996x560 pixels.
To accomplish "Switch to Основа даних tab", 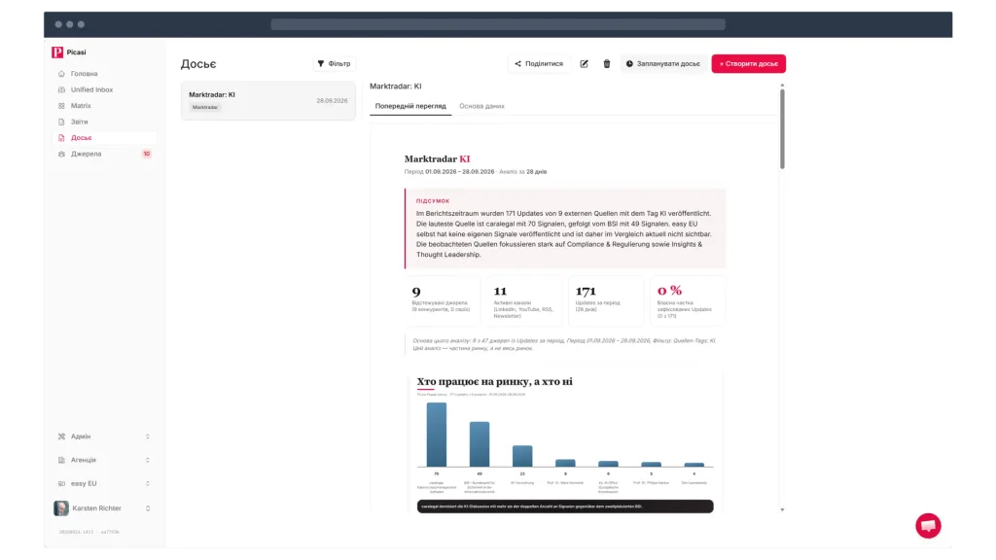I will pyautogui.click(x=481, y=106).
